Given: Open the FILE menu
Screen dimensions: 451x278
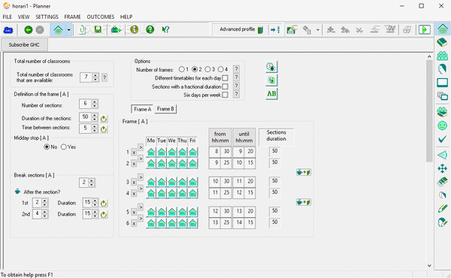Looking at the screenshot, I should click(8, 17).
